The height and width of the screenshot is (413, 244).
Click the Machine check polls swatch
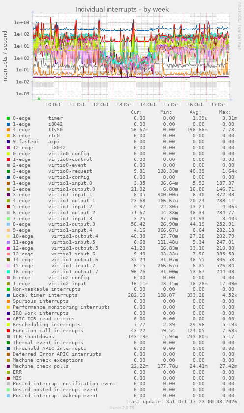pos(8,366)
